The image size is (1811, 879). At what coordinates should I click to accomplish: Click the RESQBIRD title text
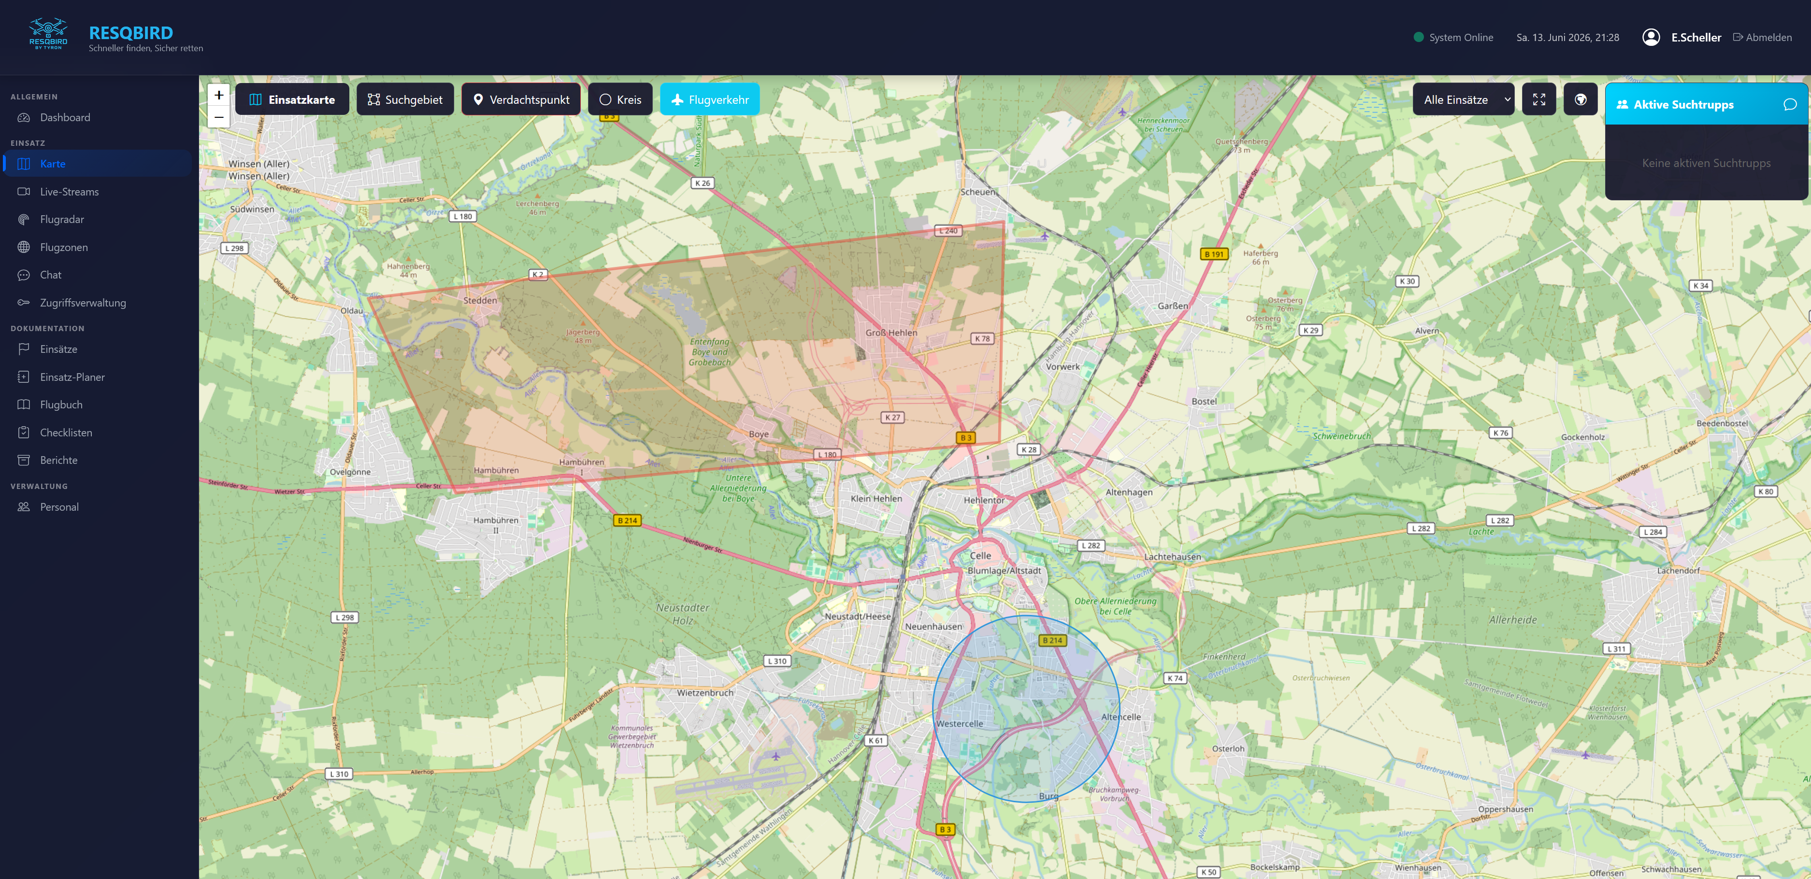(131, 32)
